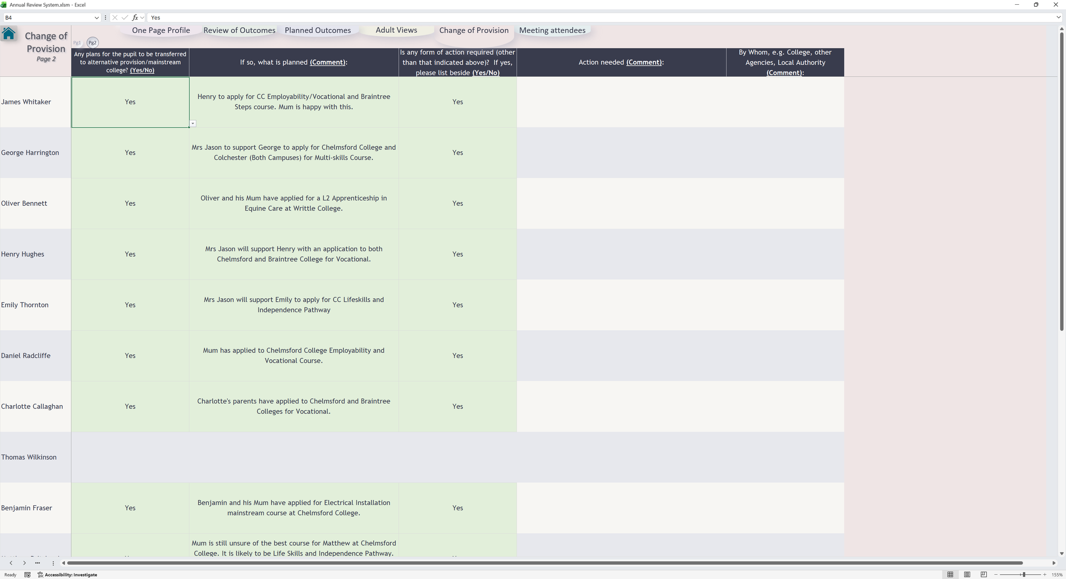Click the previous sheet arrow
1066x579 pixels.
(11, 563)
